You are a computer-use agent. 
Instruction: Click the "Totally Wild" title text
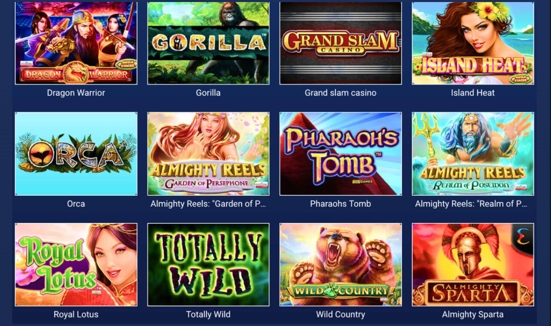(x=208, y=315)
